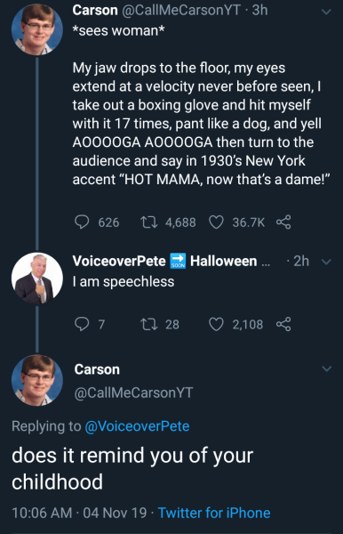
Task: Share Carson's top tweet via share icon
Action: coord(283,222)
